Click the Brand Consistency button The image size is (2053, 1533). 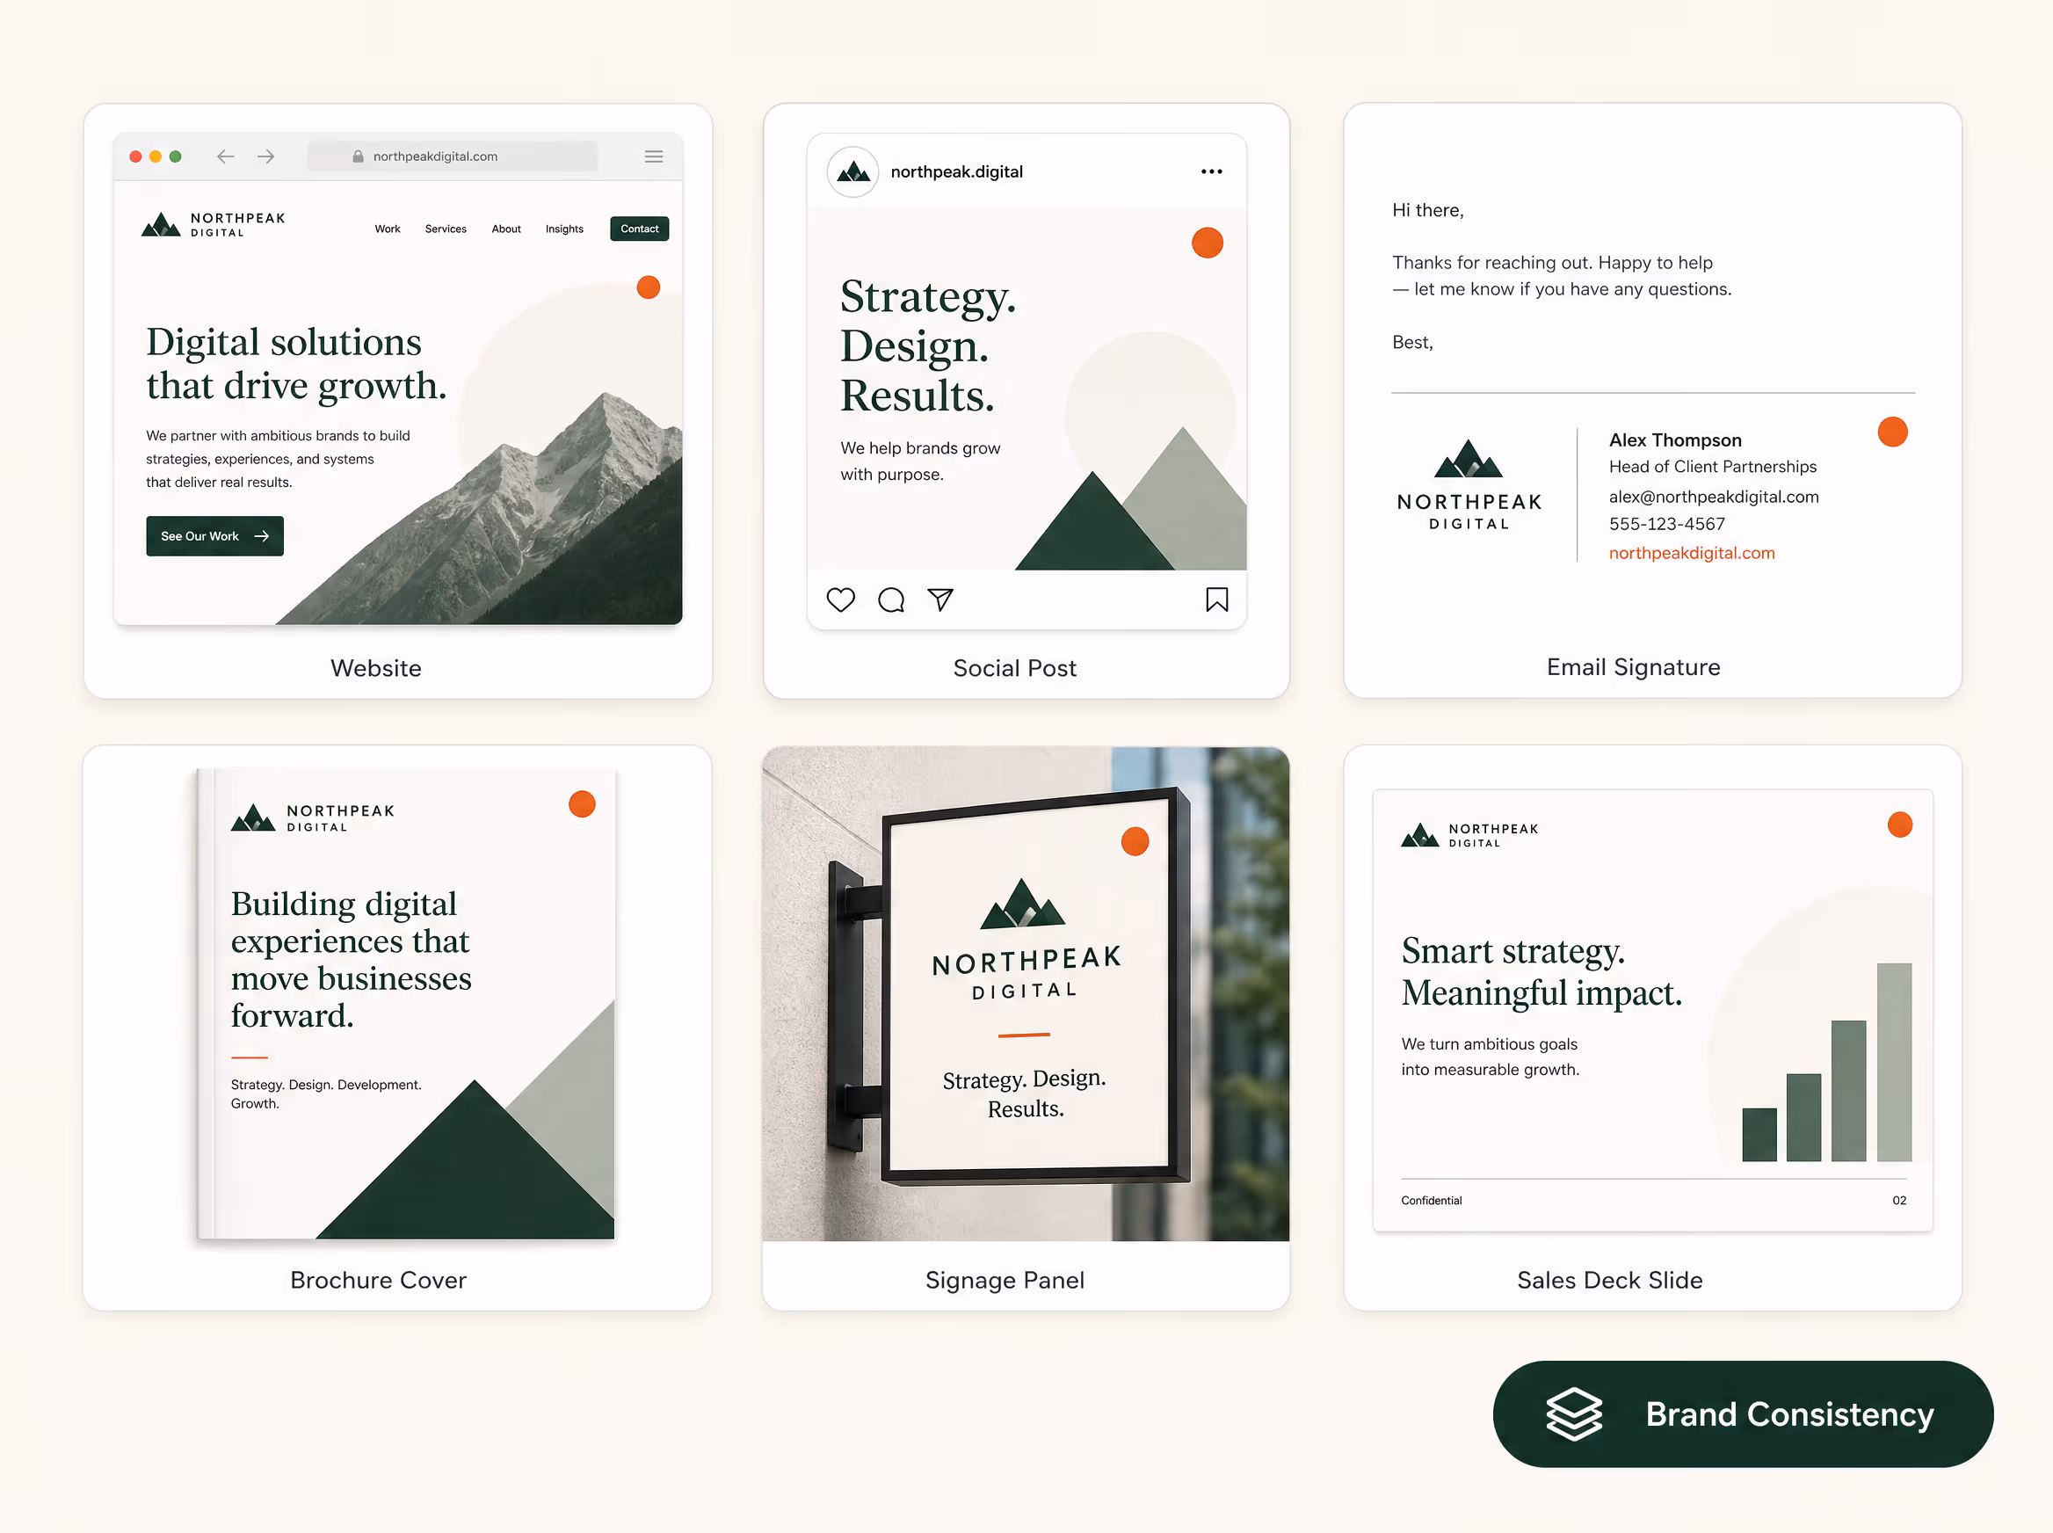[1742, 1413]
